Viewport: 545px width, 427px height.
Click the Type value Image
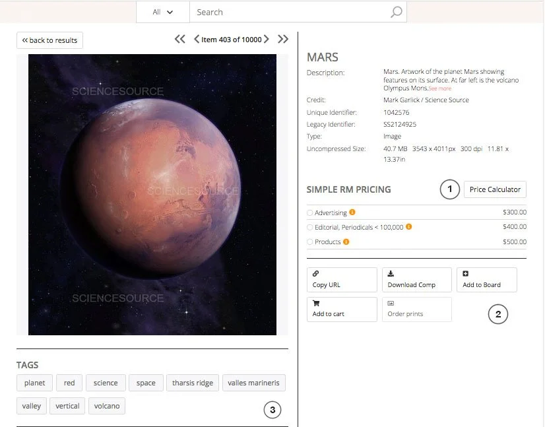click(x=392, y=137)
